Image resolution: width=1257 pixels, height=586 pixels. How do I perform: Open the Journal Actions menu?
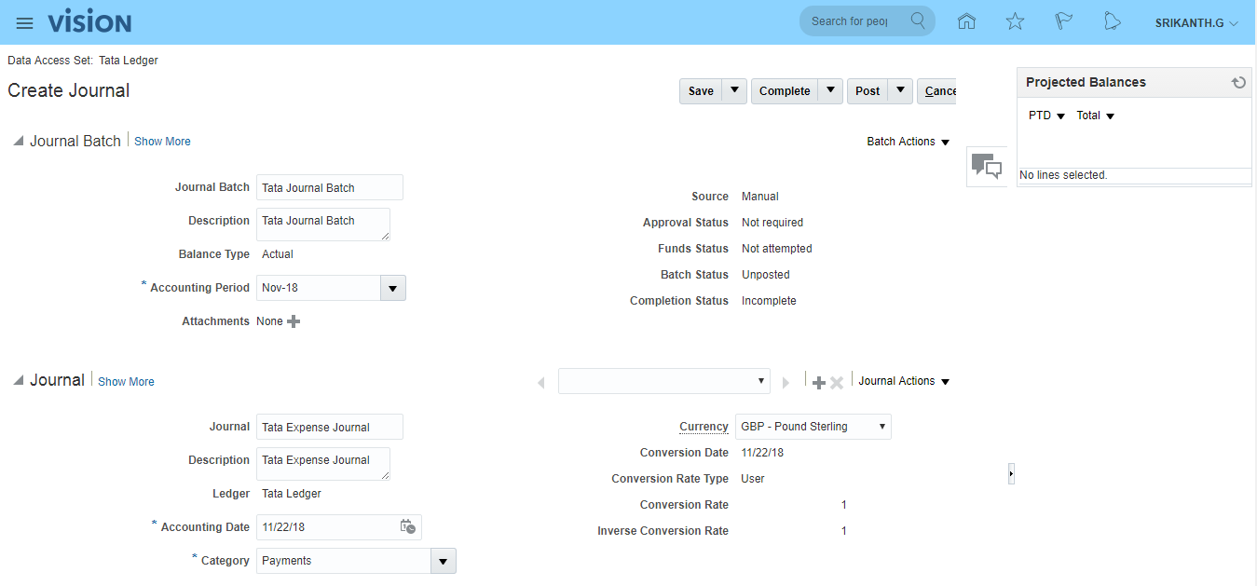coord(903,381)
